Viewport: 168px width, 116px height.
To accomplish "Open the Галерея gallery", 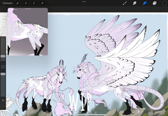I will click(x=7, y=3).
